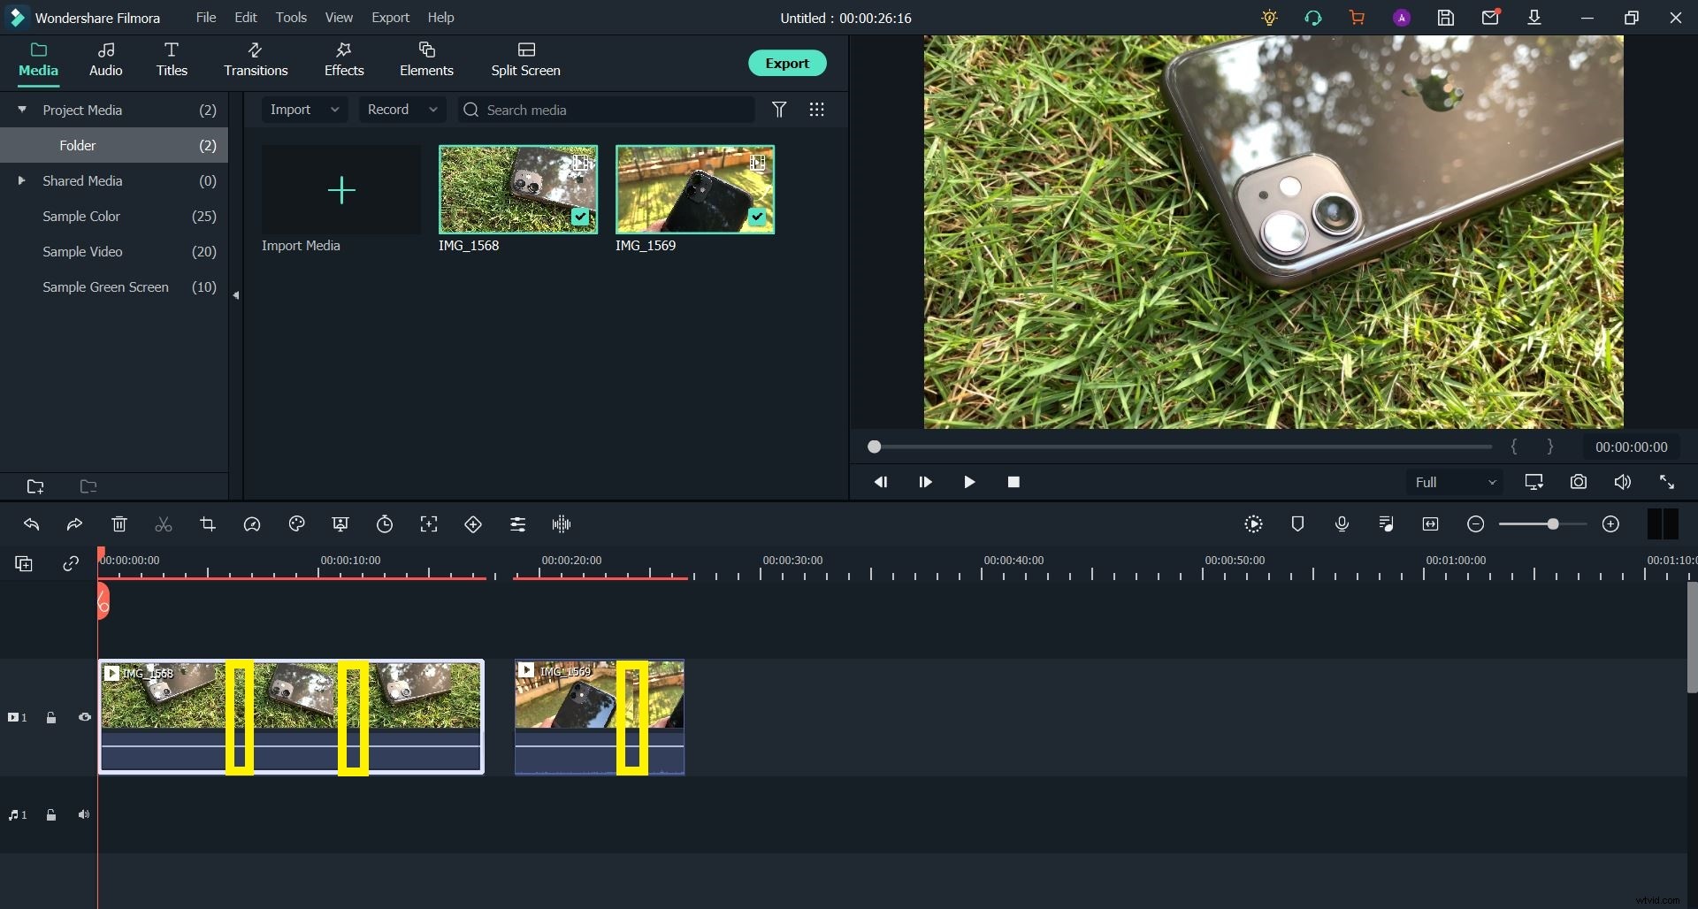This screenshot has width=1698, height=909.
Task: Open the Tools menu
Action: [x=292, y=18]
